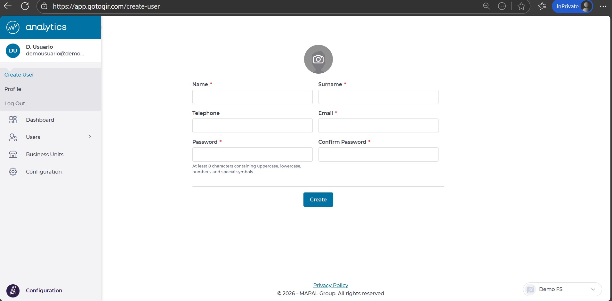Open the browser settings ellipsis menu
This screenshot has width=612, height=301.
point(603,6)
